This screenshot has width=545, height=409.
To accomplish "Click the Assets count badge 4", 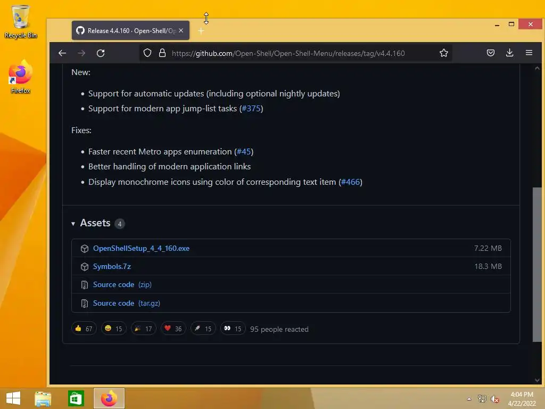I will tap(120, 224).
